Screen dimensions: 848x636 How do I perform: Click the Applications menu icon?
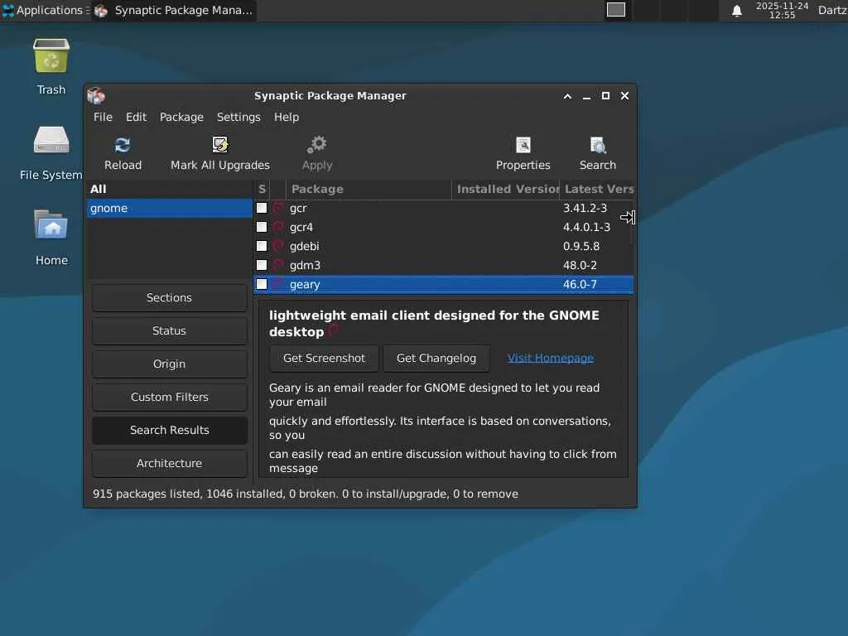[8, 10]
